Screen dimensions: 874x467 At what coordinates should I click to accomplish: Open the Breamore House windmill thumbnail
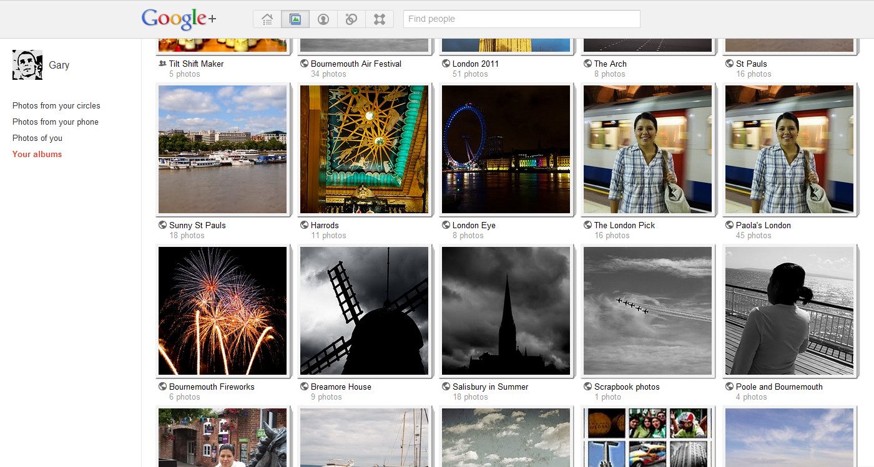(x=364, y=311)
